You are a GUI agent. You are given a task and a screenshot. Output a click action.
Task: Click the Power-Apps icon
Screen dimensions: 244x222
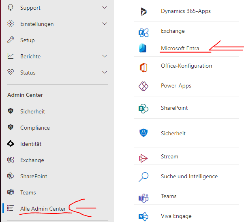(x=143, y=86)
